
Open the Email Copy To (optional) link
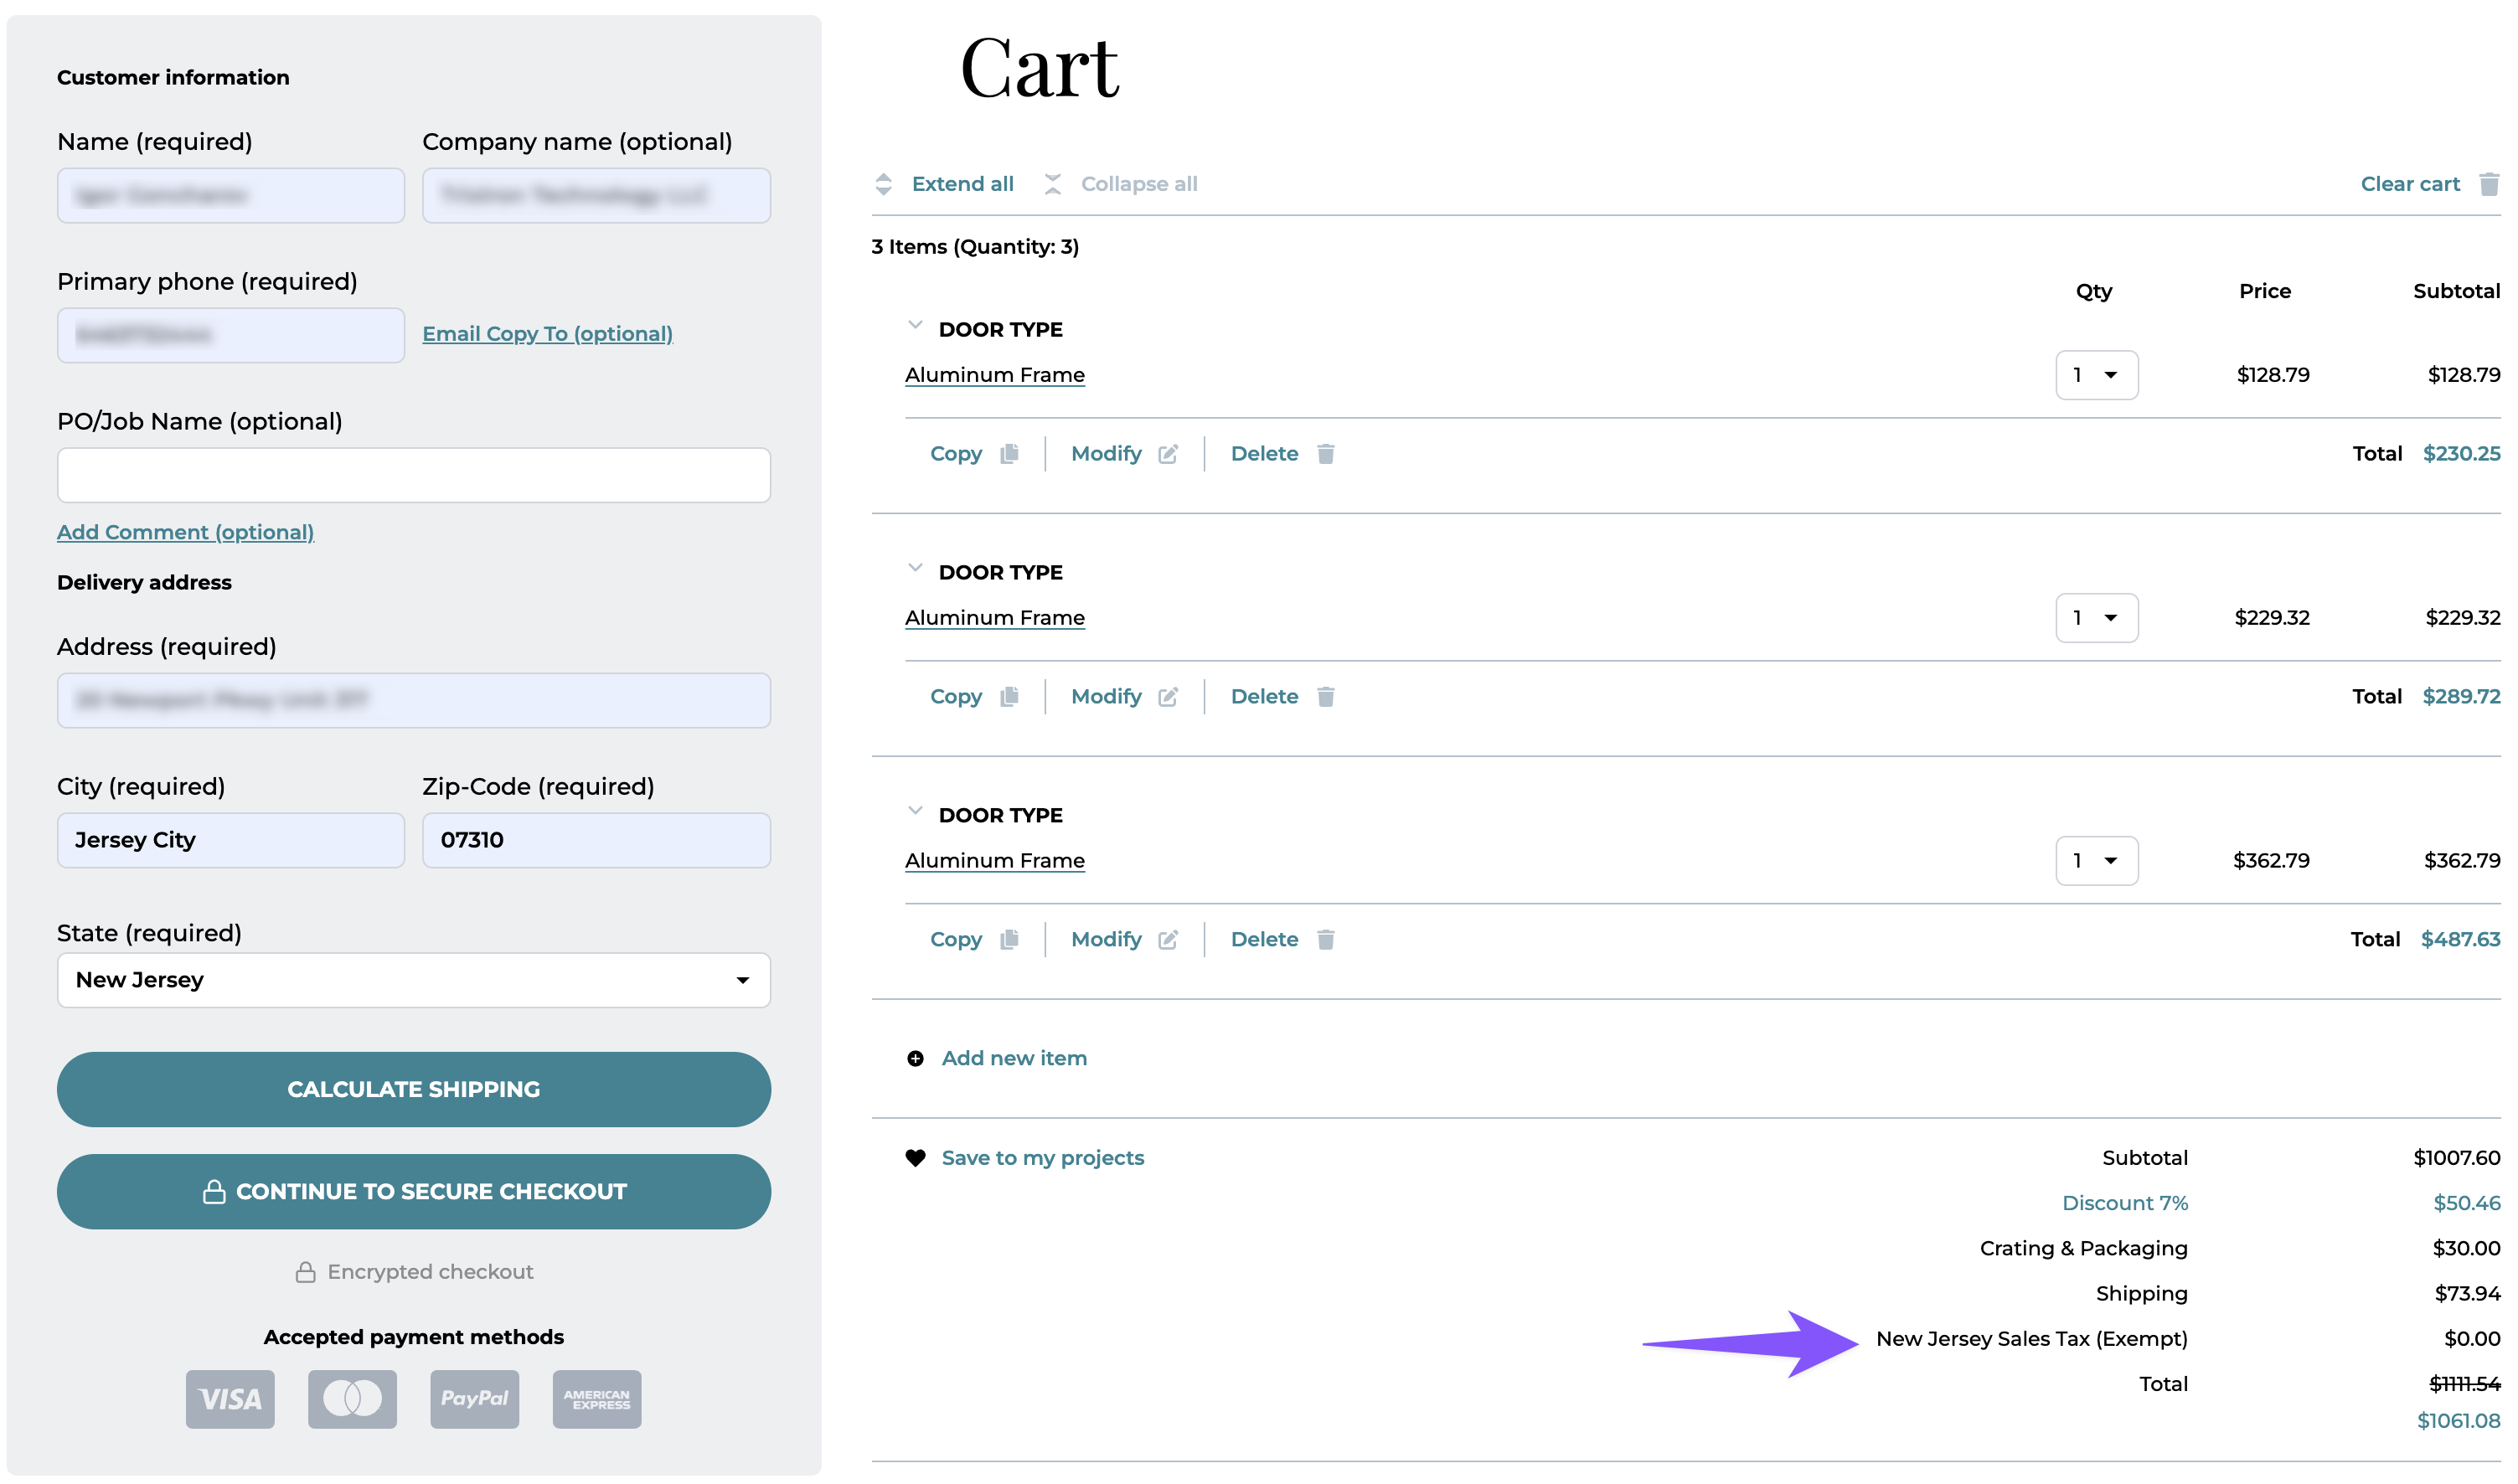(547, 334)
